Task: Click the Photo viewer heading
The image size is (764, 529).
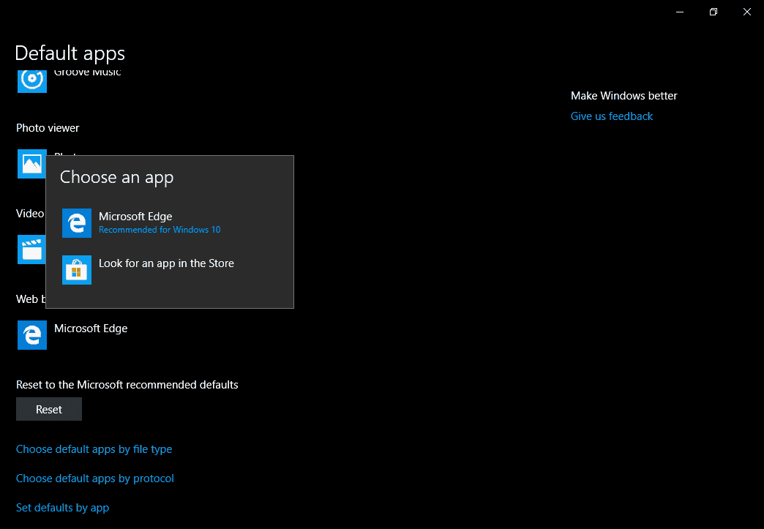Action: [x=48, y=127]
